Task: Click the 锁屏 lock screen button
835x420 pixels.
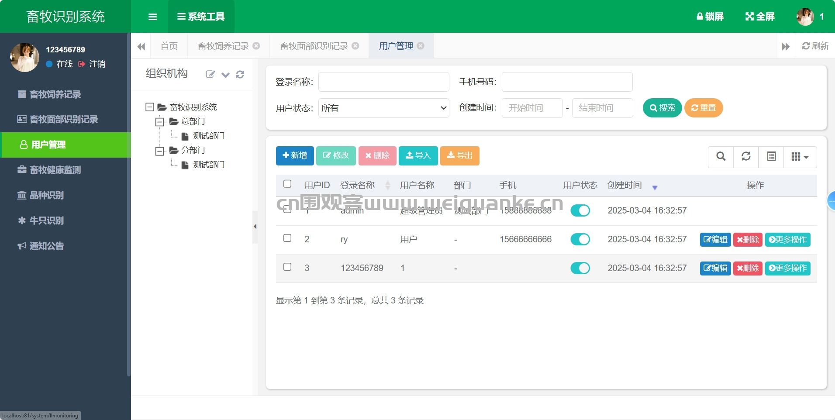Action: tap(710, 17)
